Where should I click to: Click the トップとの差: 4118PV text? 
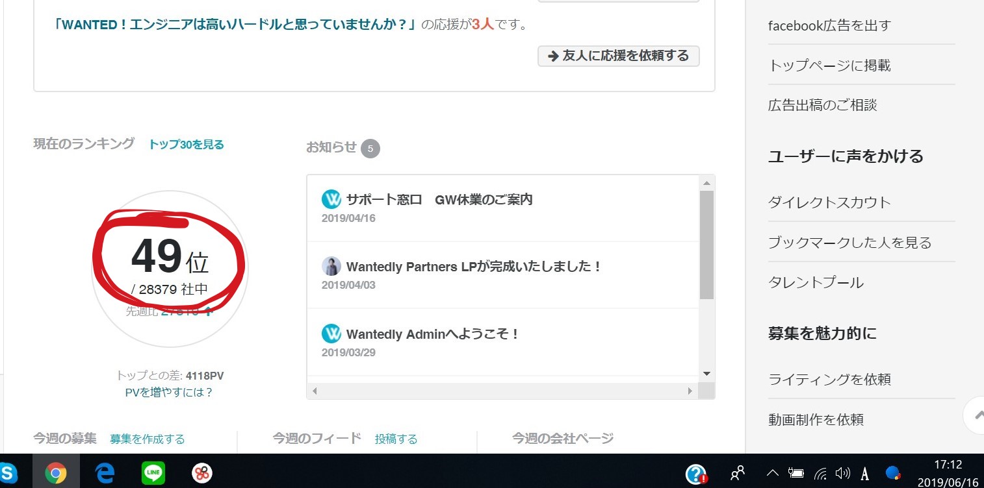(170, 376)
